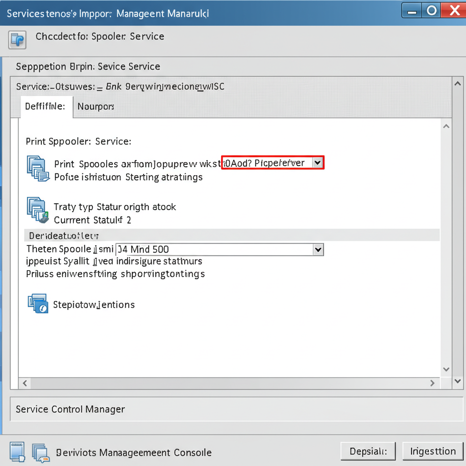Click the Derideatuoflet section header

tap(232, 235)
